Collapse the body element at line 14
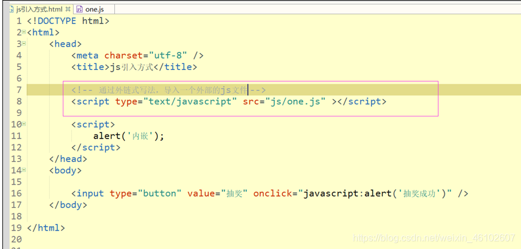This screenshot has width=521, height=249. (x=24, y=170)
